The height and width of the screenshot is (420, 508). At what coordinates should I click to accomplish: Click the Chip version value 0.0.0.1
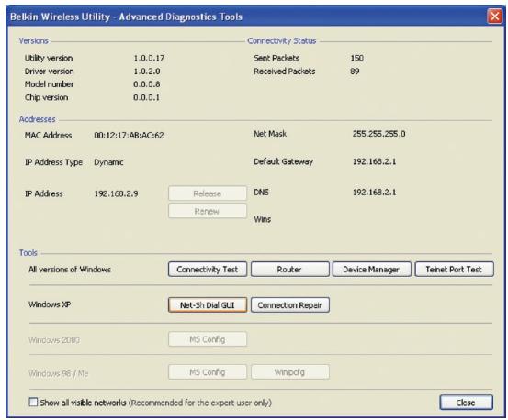146,97
